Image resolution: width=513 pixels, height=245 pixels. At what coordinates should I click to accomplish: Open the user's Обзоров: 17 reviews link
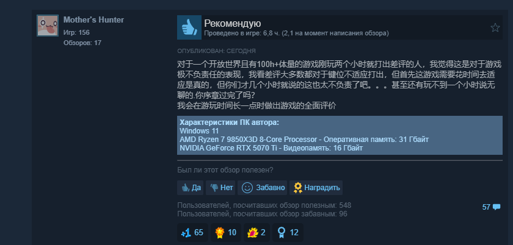pos(82,43)
